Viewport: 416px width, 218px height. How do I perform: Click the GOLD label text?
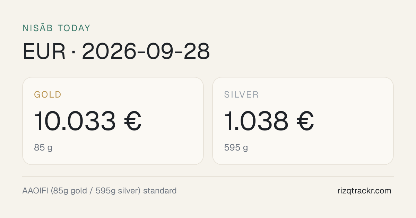48,94
